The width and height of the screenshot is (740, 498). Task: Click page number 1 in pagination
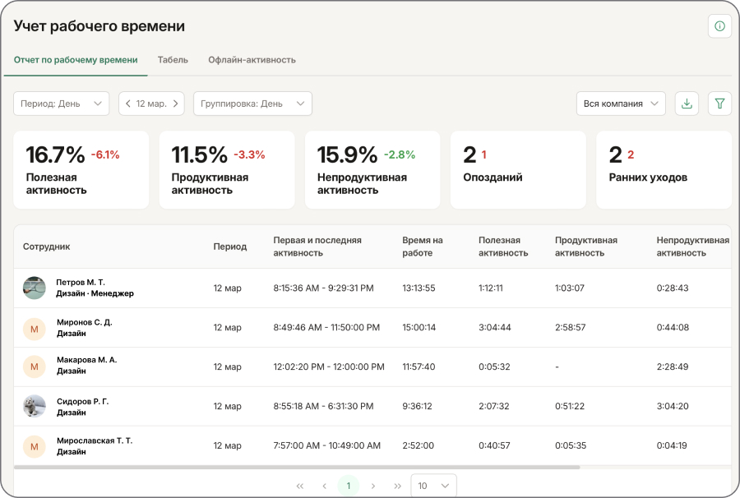tap(349, 486)
